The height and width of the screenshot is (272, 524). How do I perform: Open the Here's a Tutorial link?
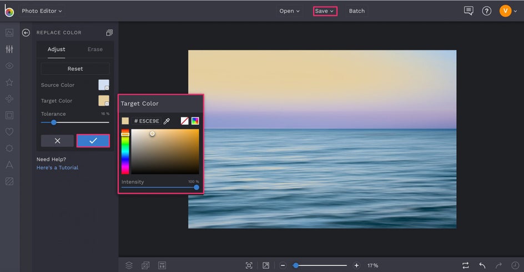57,167
